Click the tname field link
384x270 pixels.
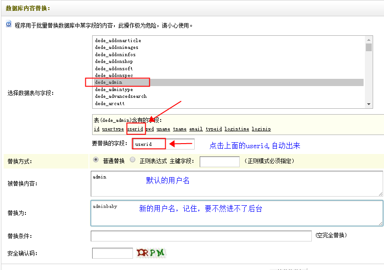pos(179,129)
